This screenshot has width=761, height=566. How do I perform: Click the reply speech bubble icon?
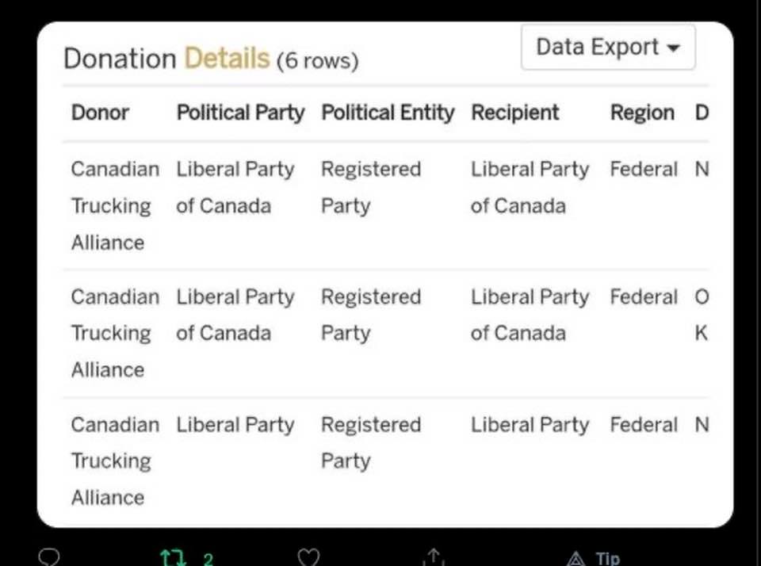49,557
